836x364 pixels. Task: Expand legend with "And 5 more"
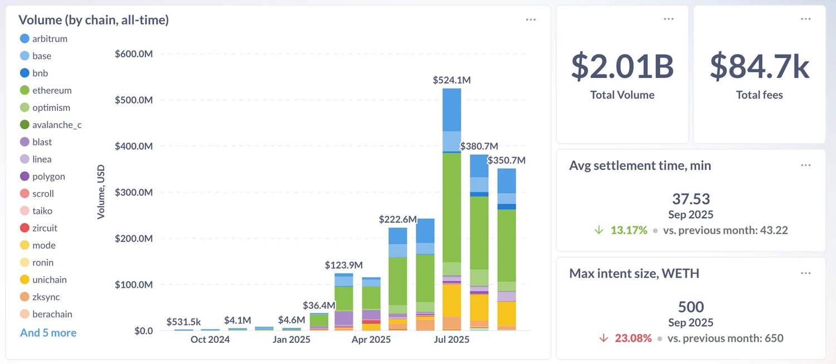coord(48,333)
